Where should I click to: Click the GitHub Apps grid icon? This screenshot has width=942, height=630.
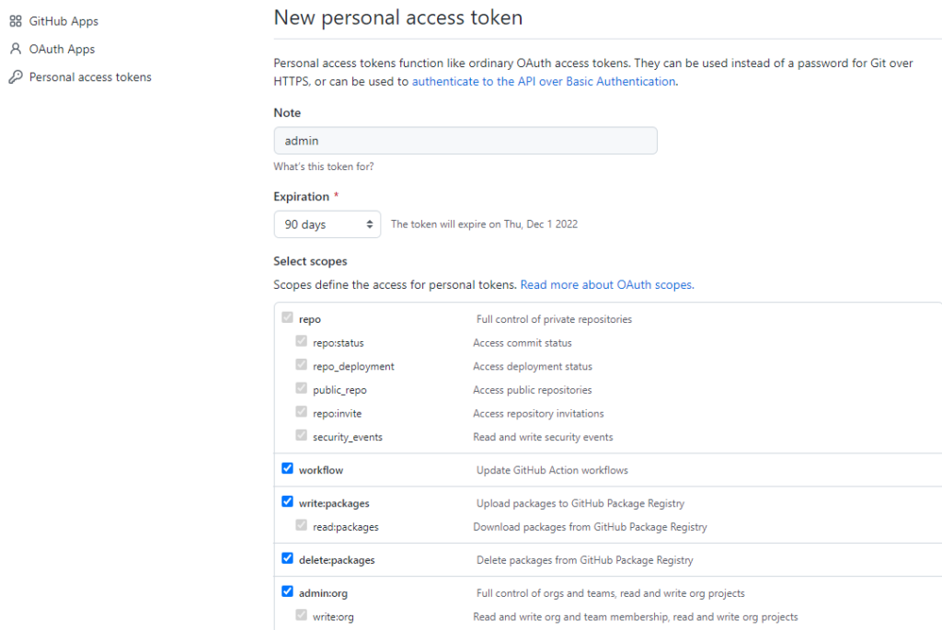(x=16, y=21)
